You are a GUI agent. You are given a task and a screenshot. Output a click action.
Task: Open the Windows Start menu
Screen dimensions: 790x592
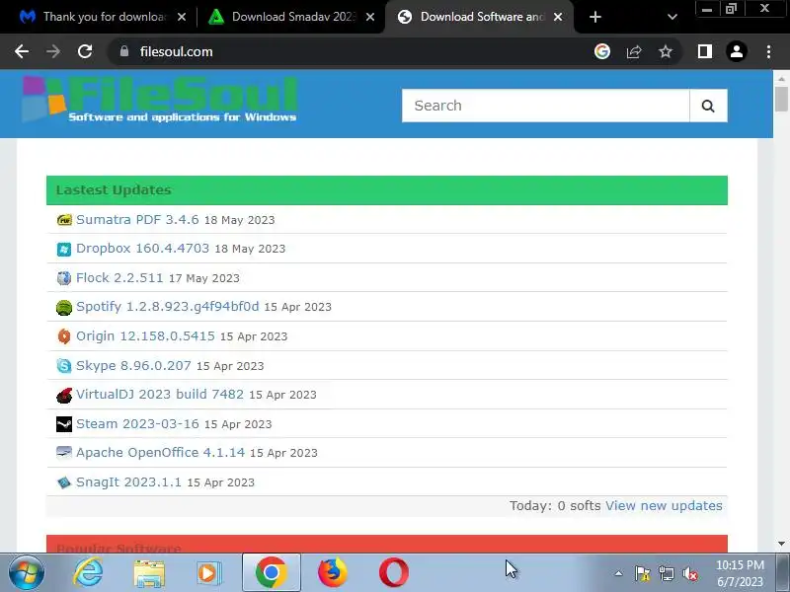pyautogui.click(x=26, y=573)
